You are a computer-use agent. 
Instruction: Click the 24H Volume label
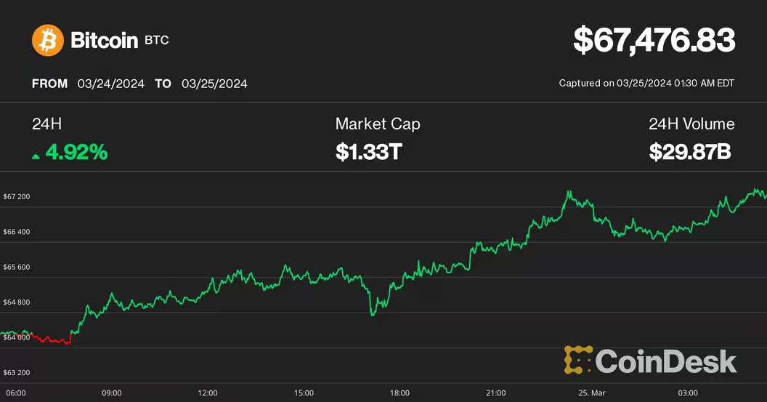tap(691, 124)
